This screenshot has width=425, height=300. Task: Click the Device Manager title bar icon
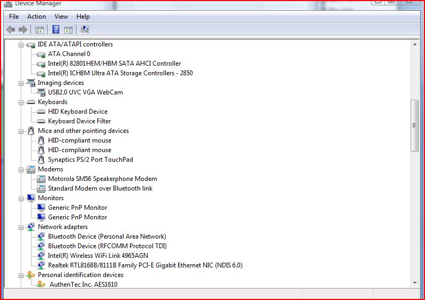[x=8, y=4]
